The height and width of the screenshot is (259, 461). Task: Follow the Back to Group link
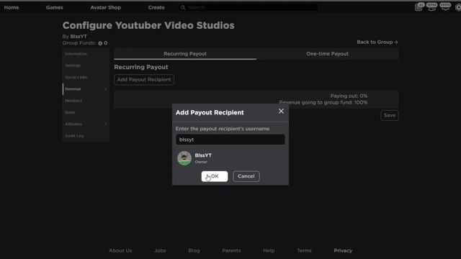377,42
